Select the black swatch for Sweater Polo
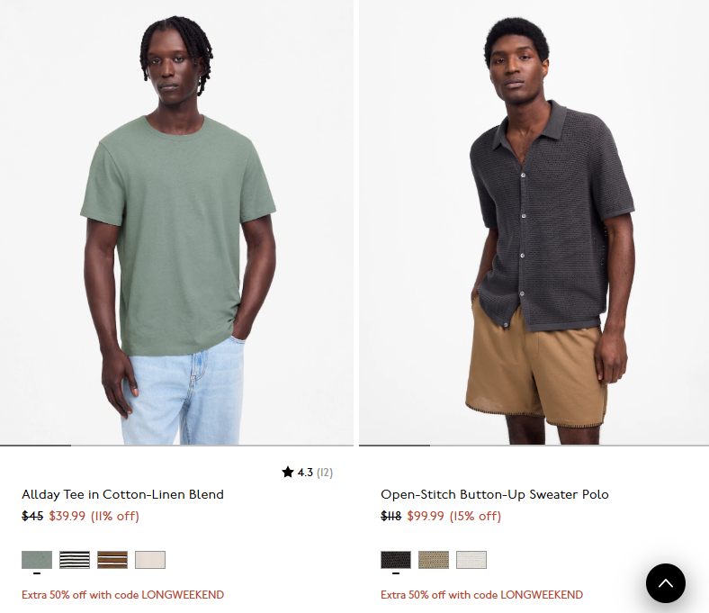The height and width of the screenshot is (613, 709). coord(396,560)
